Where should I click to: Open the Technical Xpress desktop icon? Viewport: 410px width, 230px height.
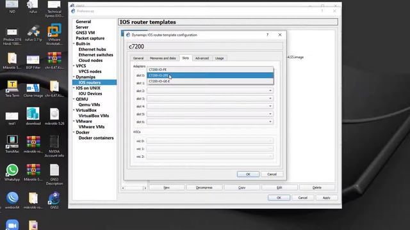point(54,8)
